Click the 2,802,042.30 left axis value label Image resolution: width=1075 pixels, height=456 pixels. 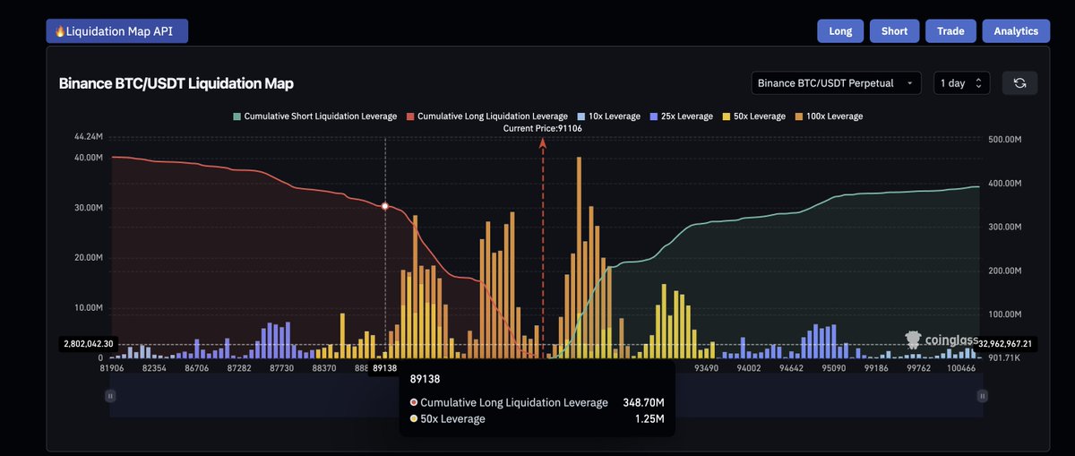tap(89, 343)
